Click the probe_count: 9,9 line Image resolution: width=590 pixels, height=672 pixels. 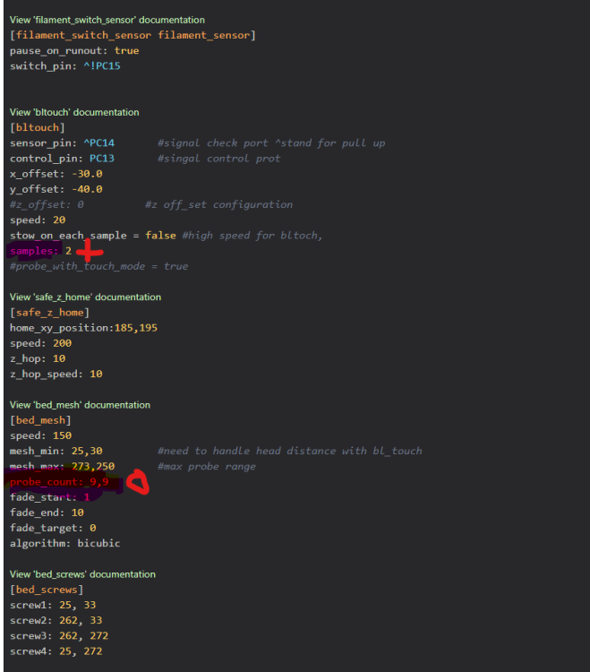(59, 482)
